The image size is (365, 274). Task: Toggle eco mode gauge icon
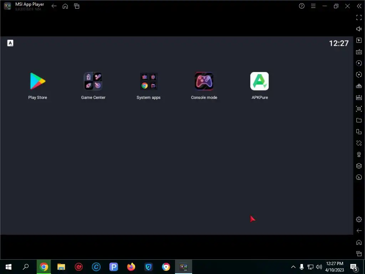tap(359, 177)
